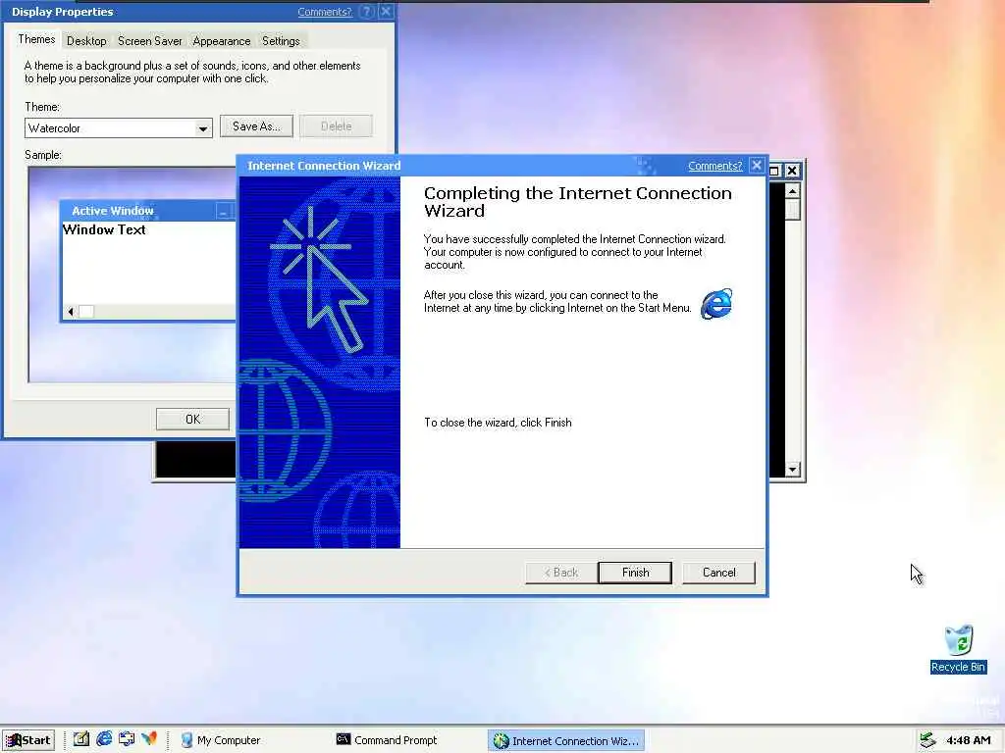Click the Command Prompt window's maximize button

[774, 171]
